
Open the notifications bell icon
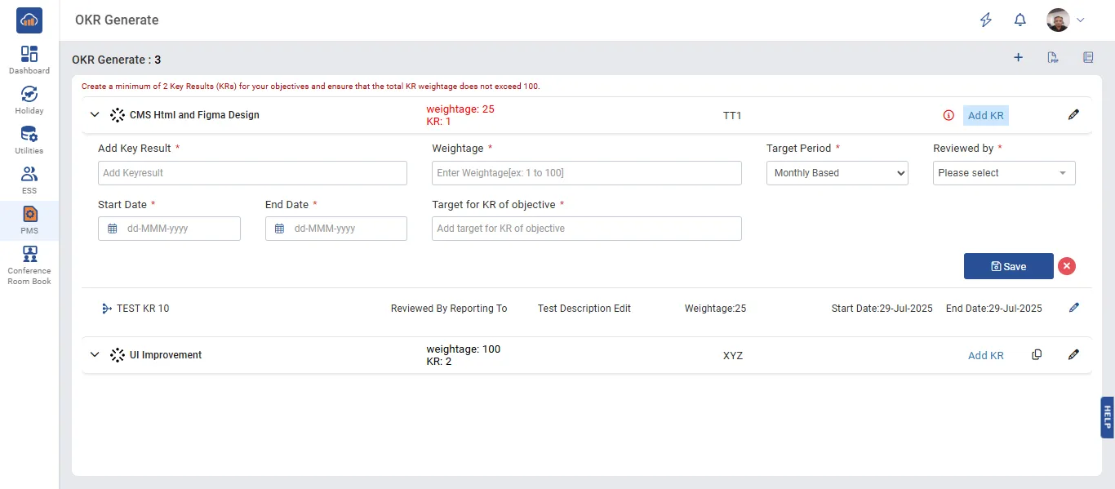click(x=1019, y=20)
